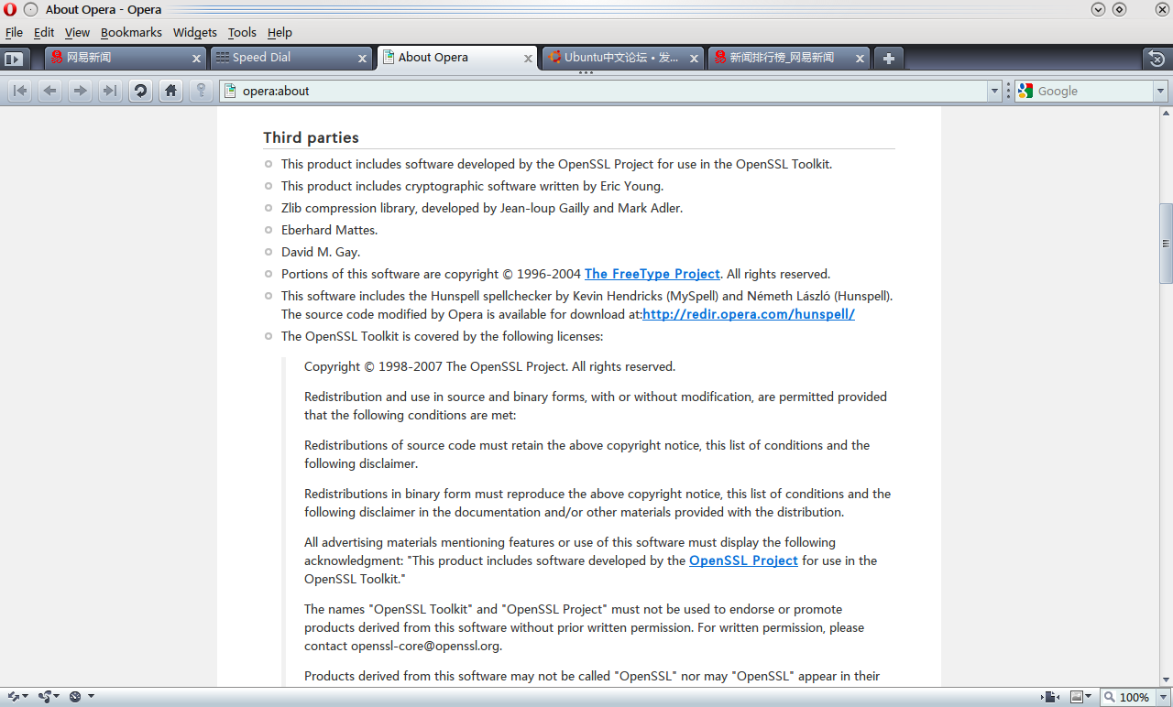The height and width of the screenshot is (707, 1173).
Task: Go back one page
Action: [x=50, y=91]
